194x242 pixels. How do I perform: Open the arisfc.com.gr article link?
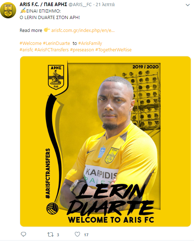point(83,30)
